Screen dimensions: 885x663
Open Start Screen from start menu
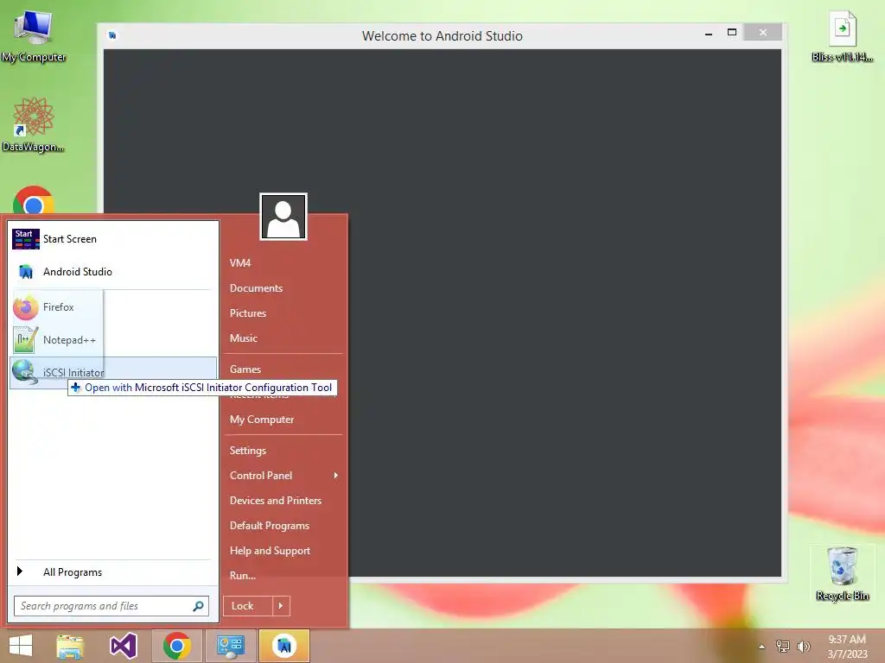point(113,239)
